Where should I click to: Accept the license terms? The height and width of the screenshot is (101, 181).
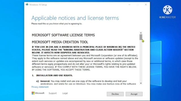pos(134,94)
